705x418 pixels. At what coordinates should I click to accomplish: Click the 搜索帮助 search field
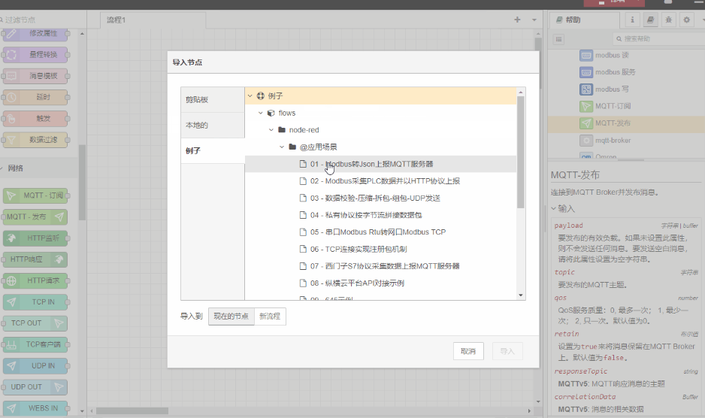[x=659, y=39]
